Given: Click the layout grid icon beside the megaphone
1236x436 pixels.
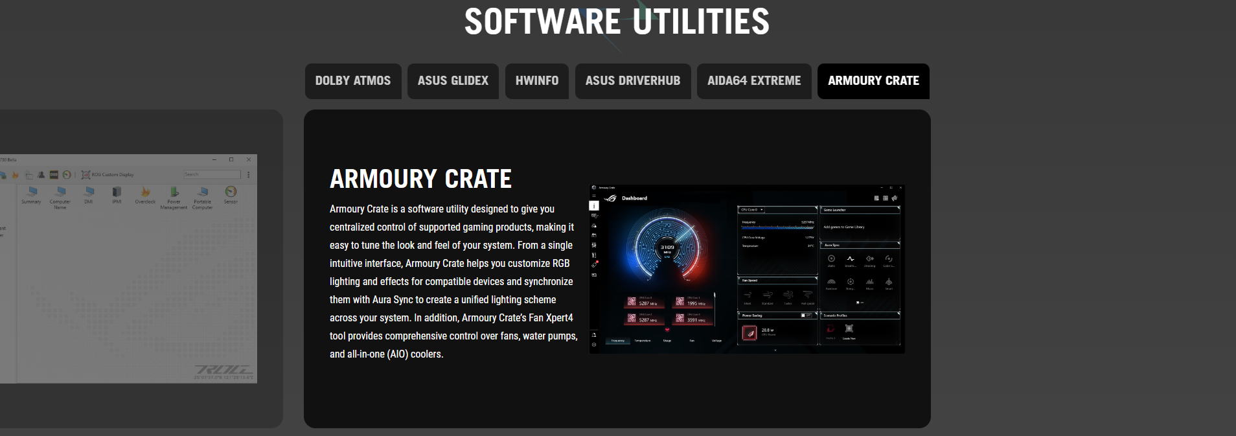Looking at the screenshot, I should point(886,198).
